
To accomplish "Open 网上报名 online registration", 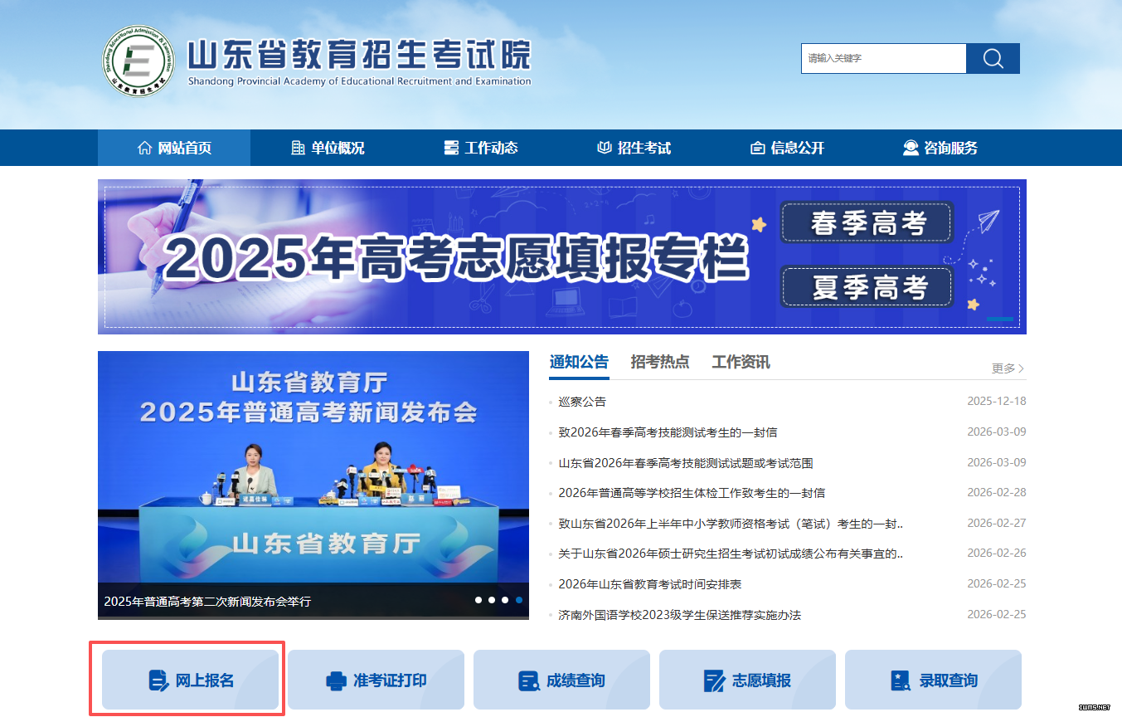I will [x=191, y=680].
